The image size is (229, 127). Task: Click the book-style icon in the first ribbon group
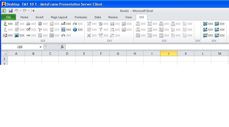5,35
